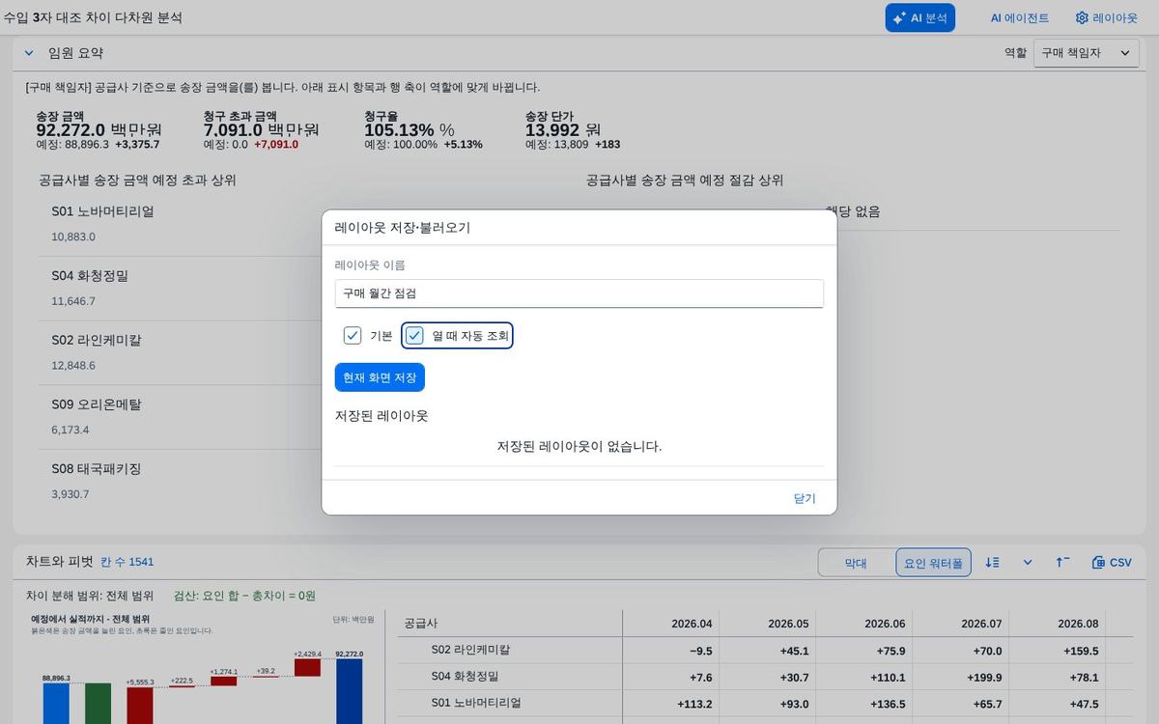This screenshot has width=1159, height=724.
Task: Select the 요인 워터폴 chart tab
Action: [933, 563]
